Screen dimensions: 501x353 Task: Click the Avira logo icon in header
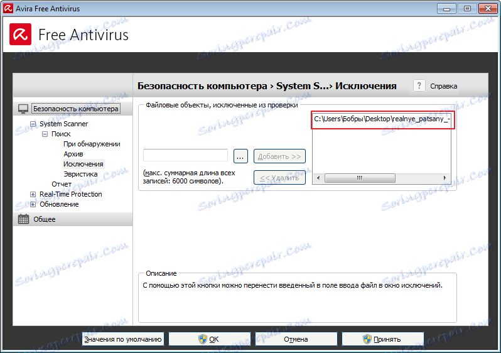(x=21, y=34)
